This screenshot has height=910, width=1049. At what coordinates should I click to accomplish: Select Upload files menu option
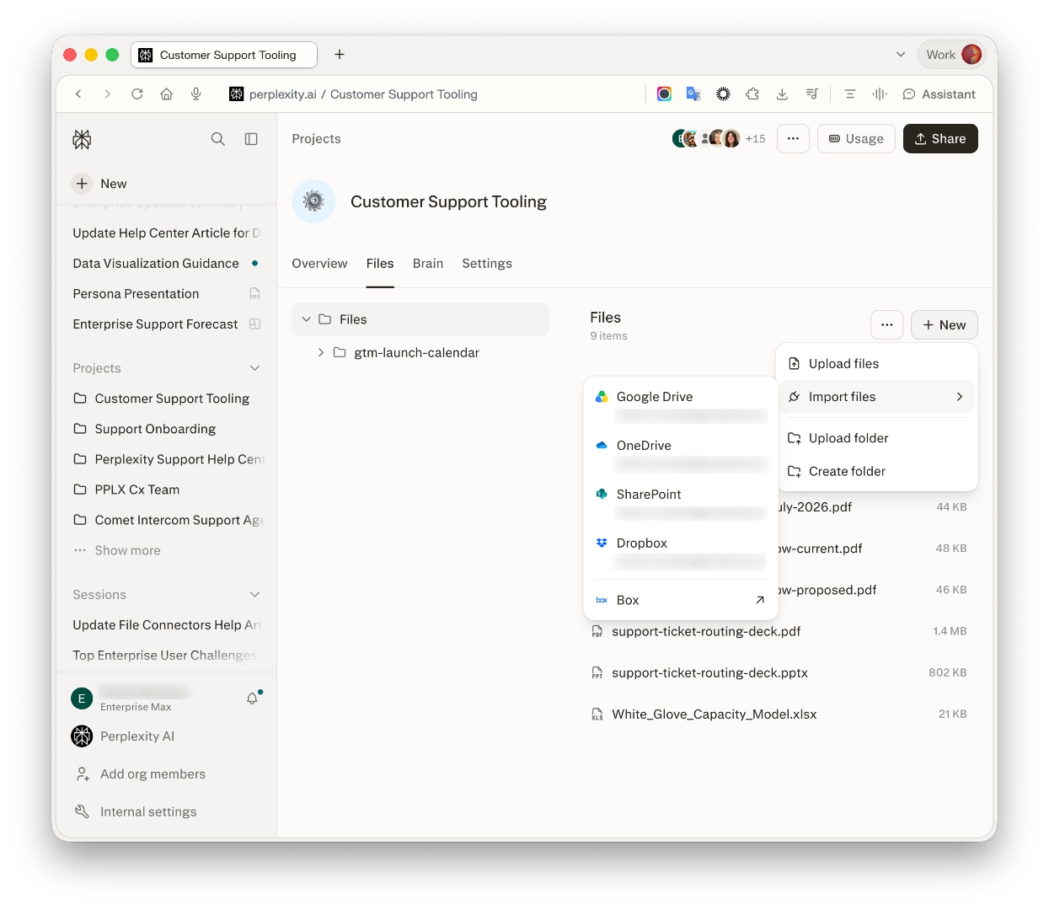pos(877,364)
